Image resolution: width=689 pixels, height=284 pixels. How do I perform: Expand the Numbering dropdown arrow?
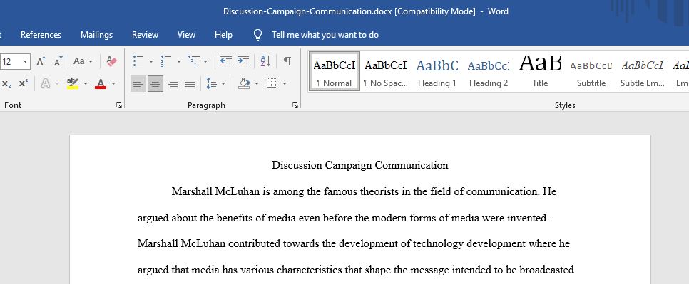(179, 61)
